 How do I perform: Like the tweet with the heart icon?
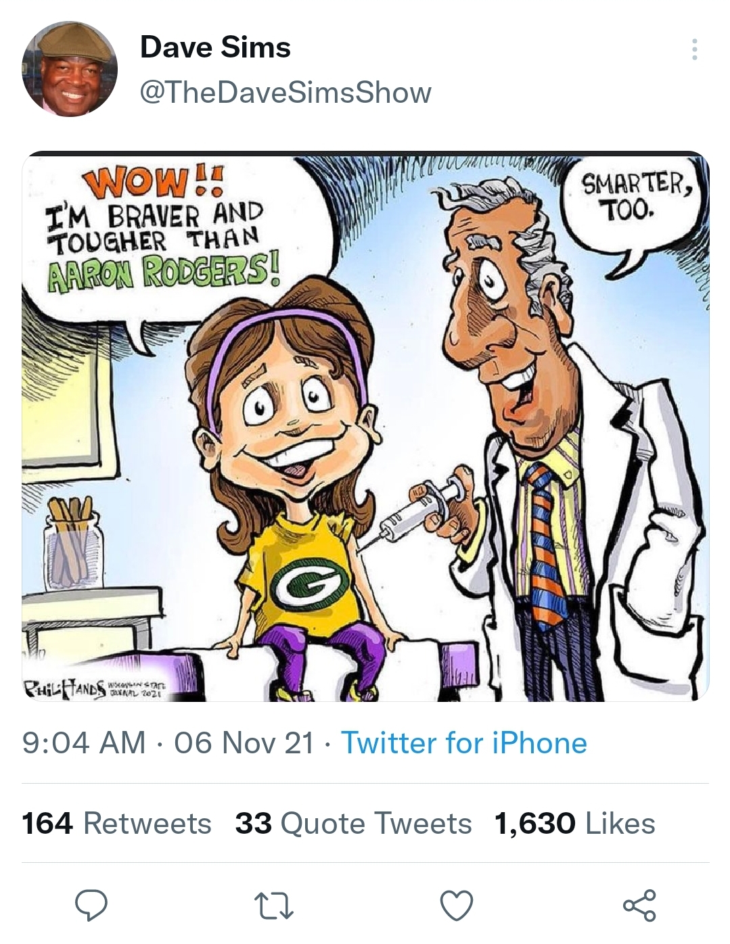[x=457, y=905]
